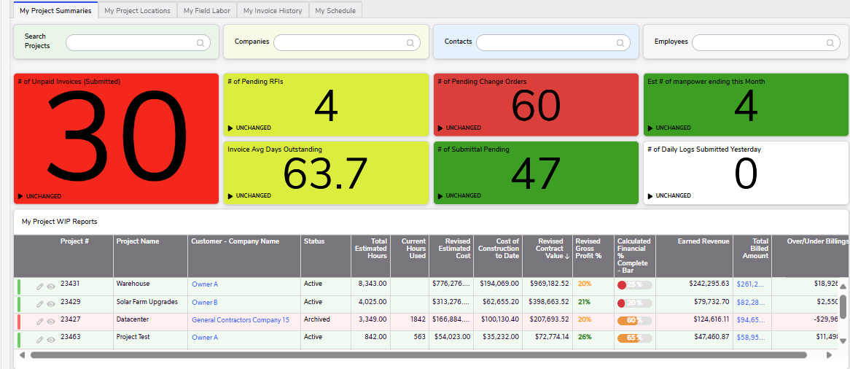Open the $261,2... billed amount link

750,284
